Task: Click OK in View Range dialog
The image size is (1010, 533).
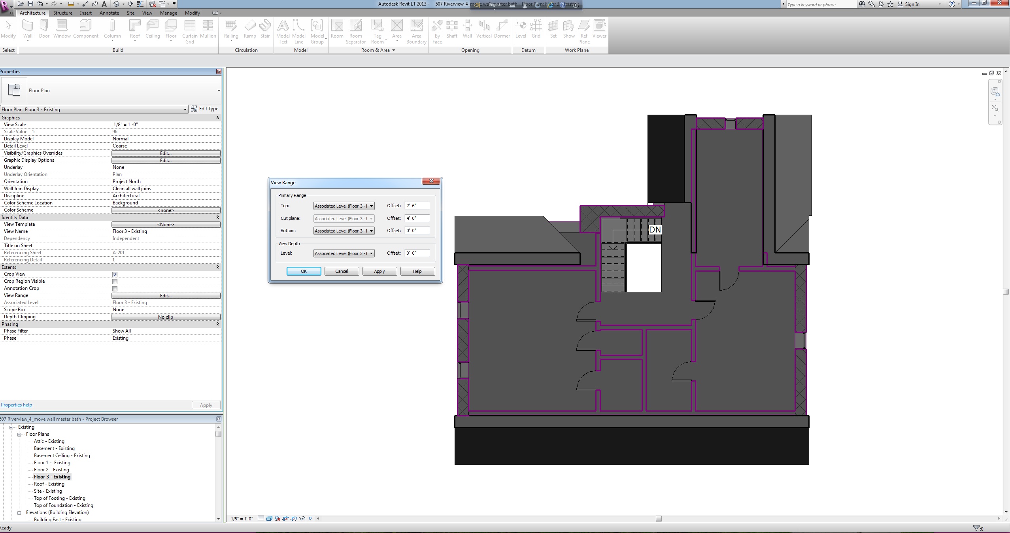Action: pyautogui.click(x=304, y=271)
